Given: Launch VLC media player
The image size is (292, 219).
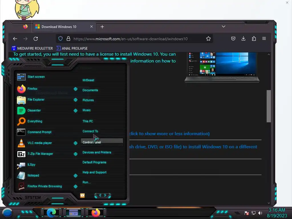Looking at the screenshot, I should coord(40,143).
